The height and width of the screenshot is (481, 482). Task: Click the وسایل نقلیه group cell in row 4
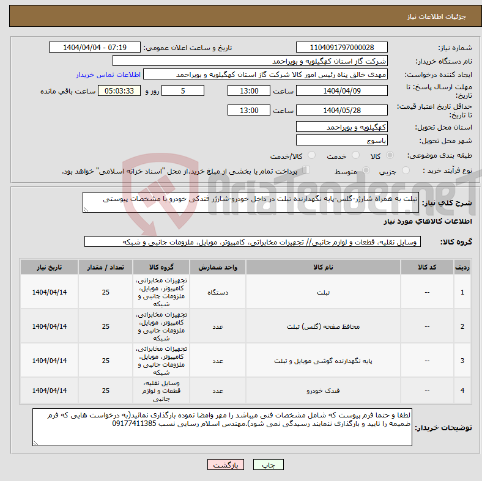(161, 391)
